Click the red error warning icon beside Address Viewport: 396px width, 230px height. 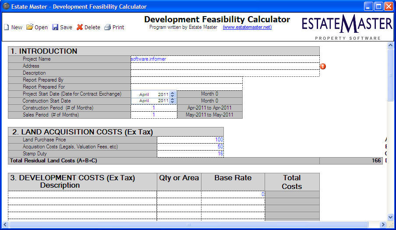pos(323,66)
